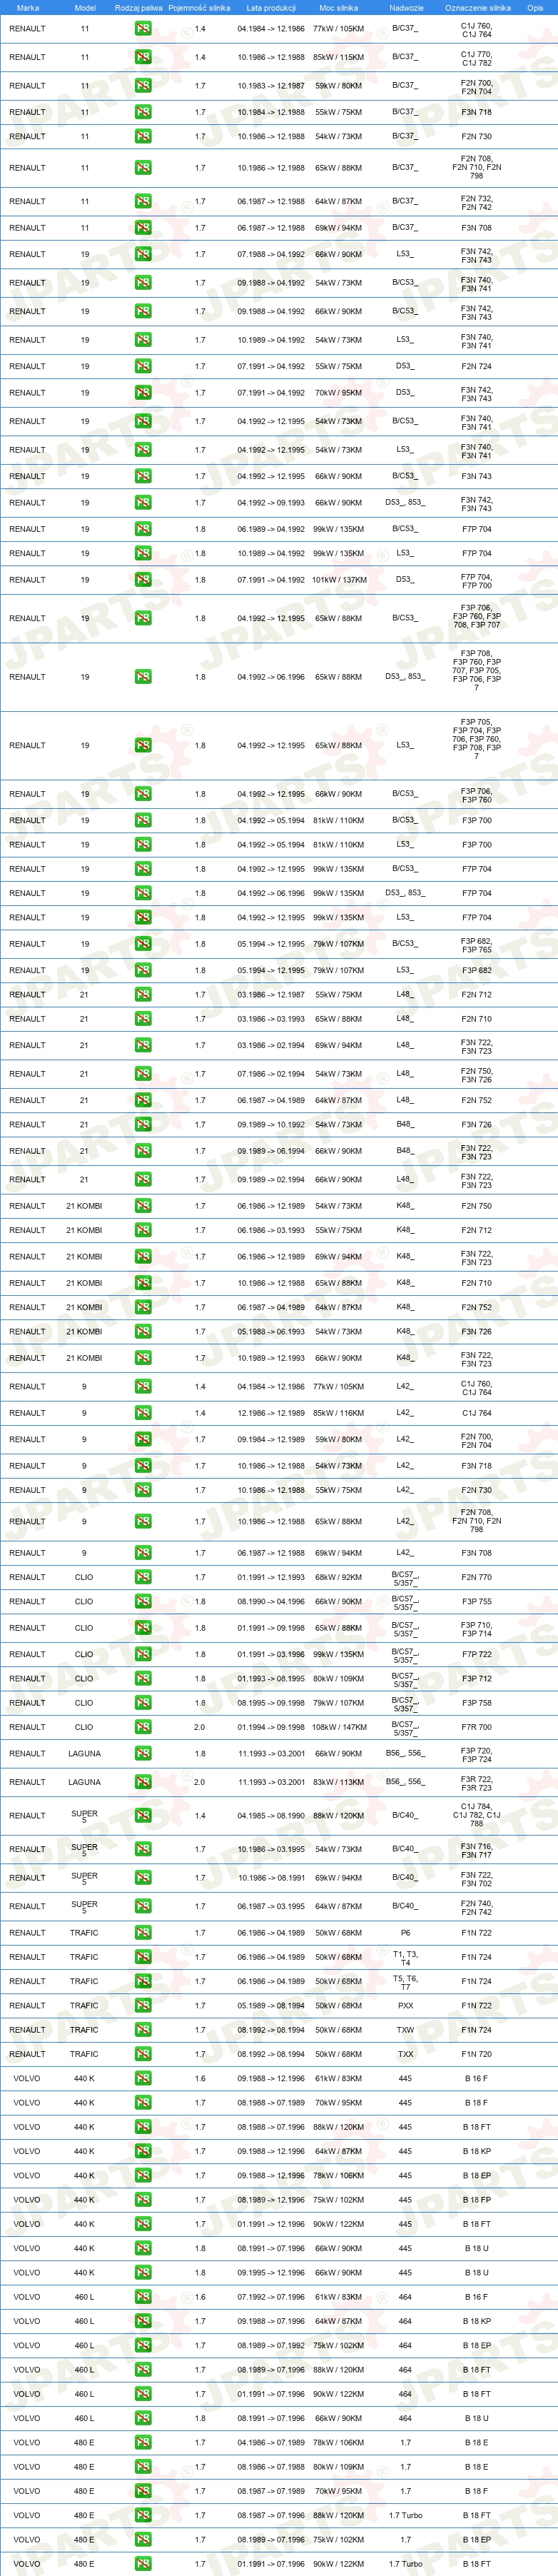
Task: Click fuel icon in Clio 2.0 F7R 700 row
Action: coord(143,1727)
